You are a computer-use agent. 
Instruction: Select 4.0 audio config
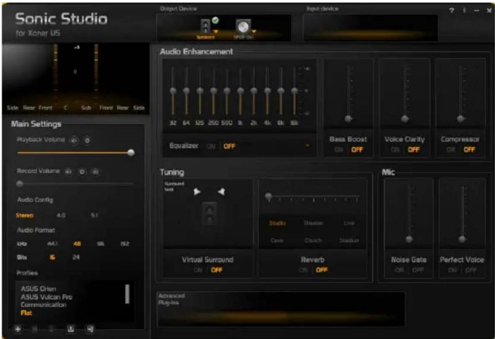tap(61, 215)
